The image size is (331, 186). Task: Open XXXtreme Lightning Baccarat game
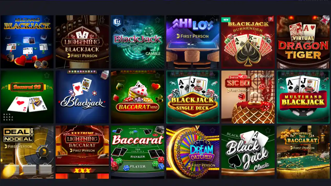click(82, 152)
